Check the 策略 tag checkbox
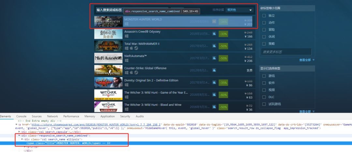Screen dimensions: 352x152 264,44
